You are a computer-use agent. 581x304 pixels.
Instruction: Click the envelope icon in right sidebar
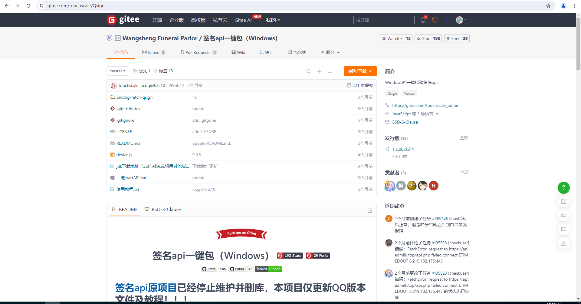pos(563,215)
